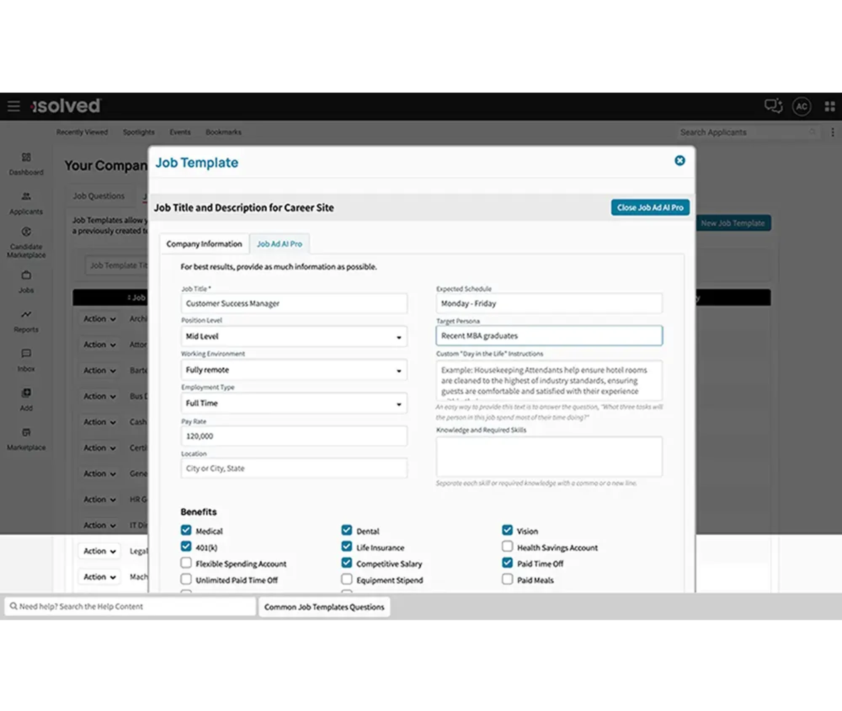
Task: Open the Bookmarks menu item
Action: coord(223,132)
